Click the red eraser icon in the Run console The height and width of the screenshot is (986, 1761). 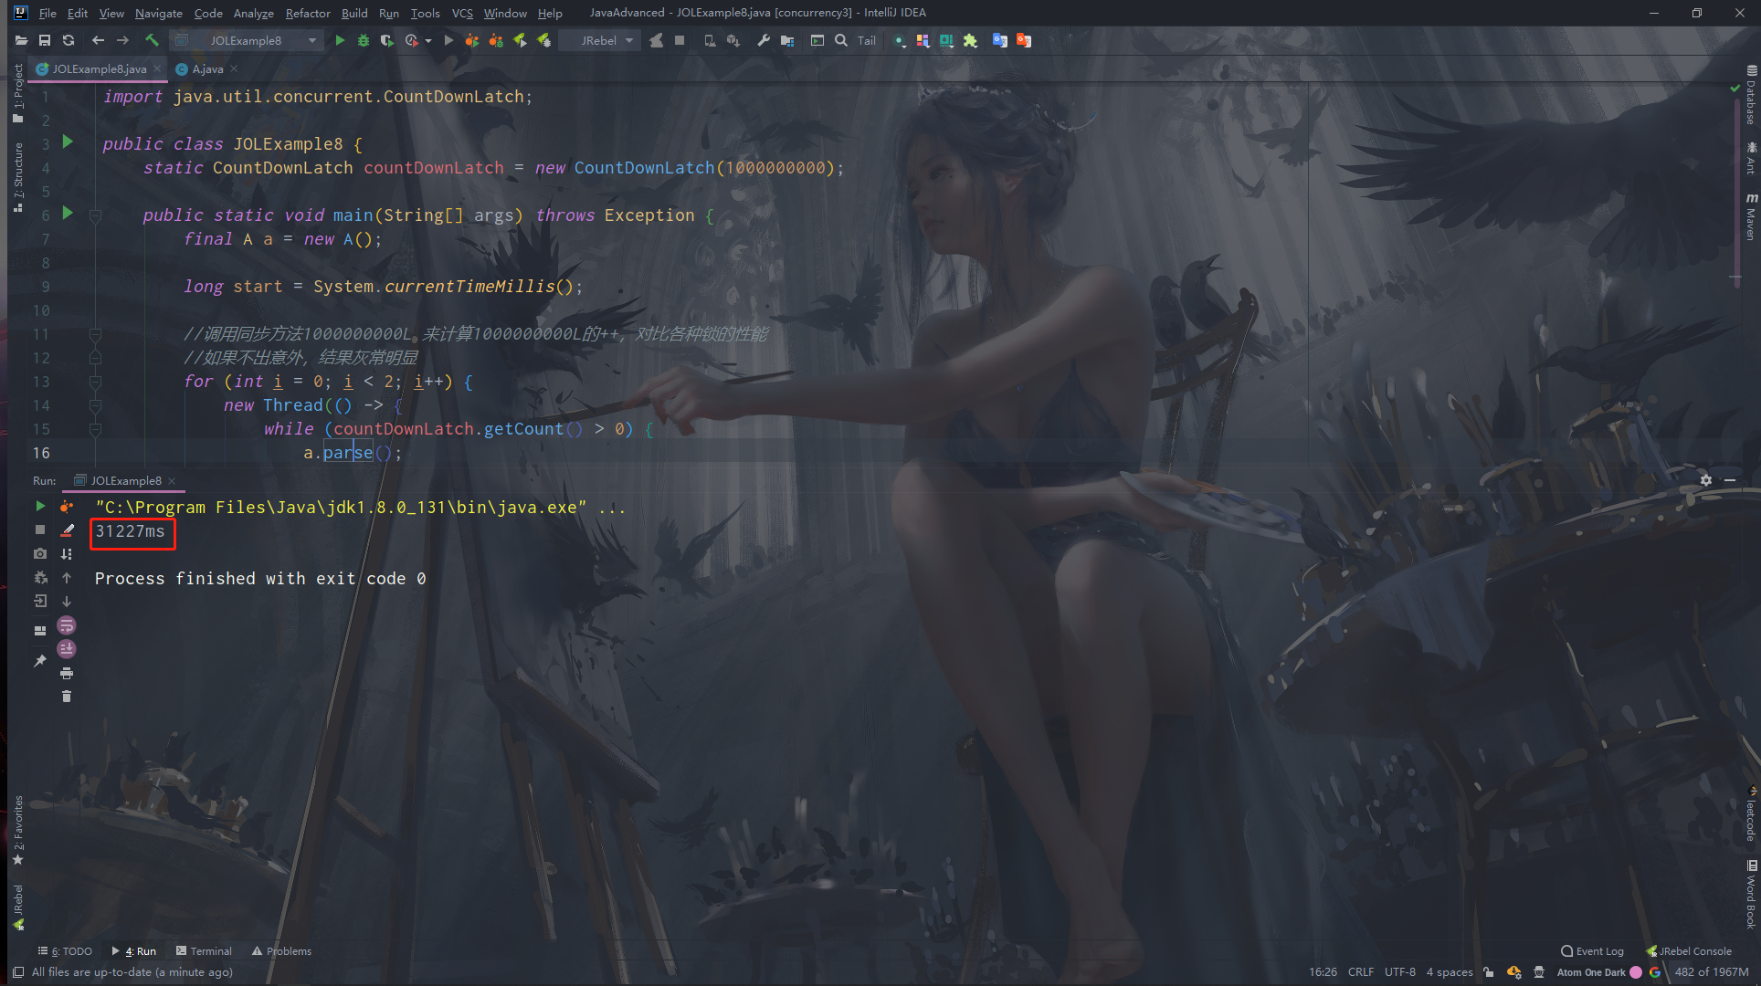(x=67, y=530)
